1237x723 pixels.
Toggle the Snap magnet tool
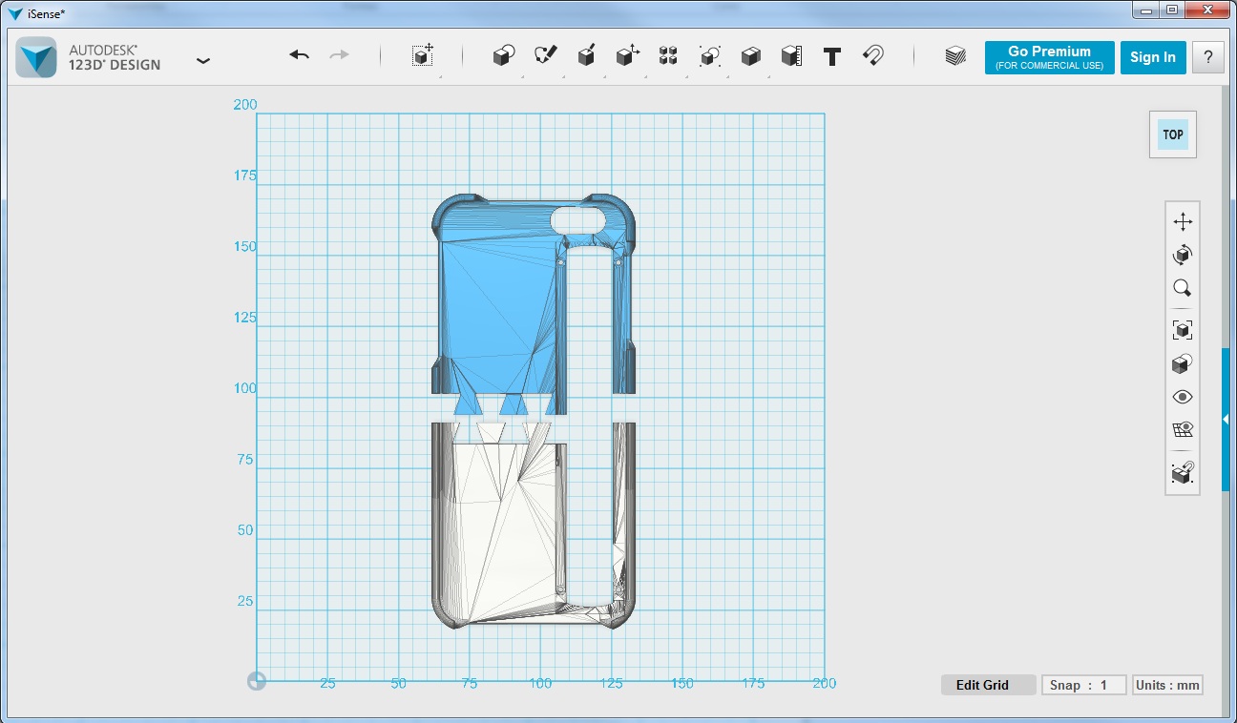click(872, 55)
